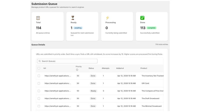Tick the checkbox for The Compare at Price row
The width and height of the screenshot is (200, 112).
(39, 91)
